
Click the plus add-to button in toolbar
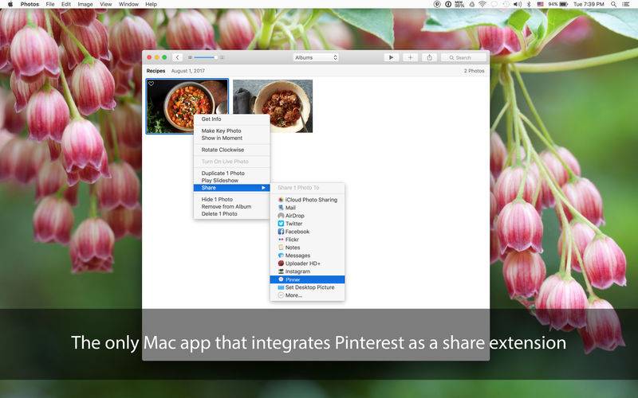(x=410, y=57)
